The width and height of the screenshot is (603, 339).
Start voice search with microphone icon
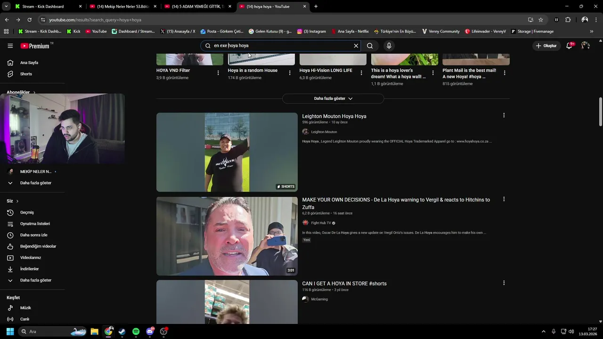tap(389, 46)
